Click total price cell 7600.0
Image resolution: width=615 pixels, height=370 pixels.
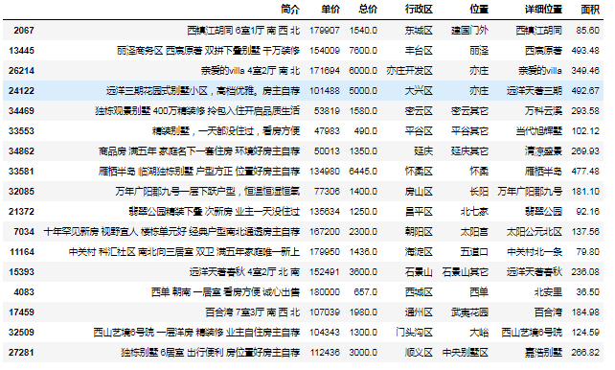363,51
